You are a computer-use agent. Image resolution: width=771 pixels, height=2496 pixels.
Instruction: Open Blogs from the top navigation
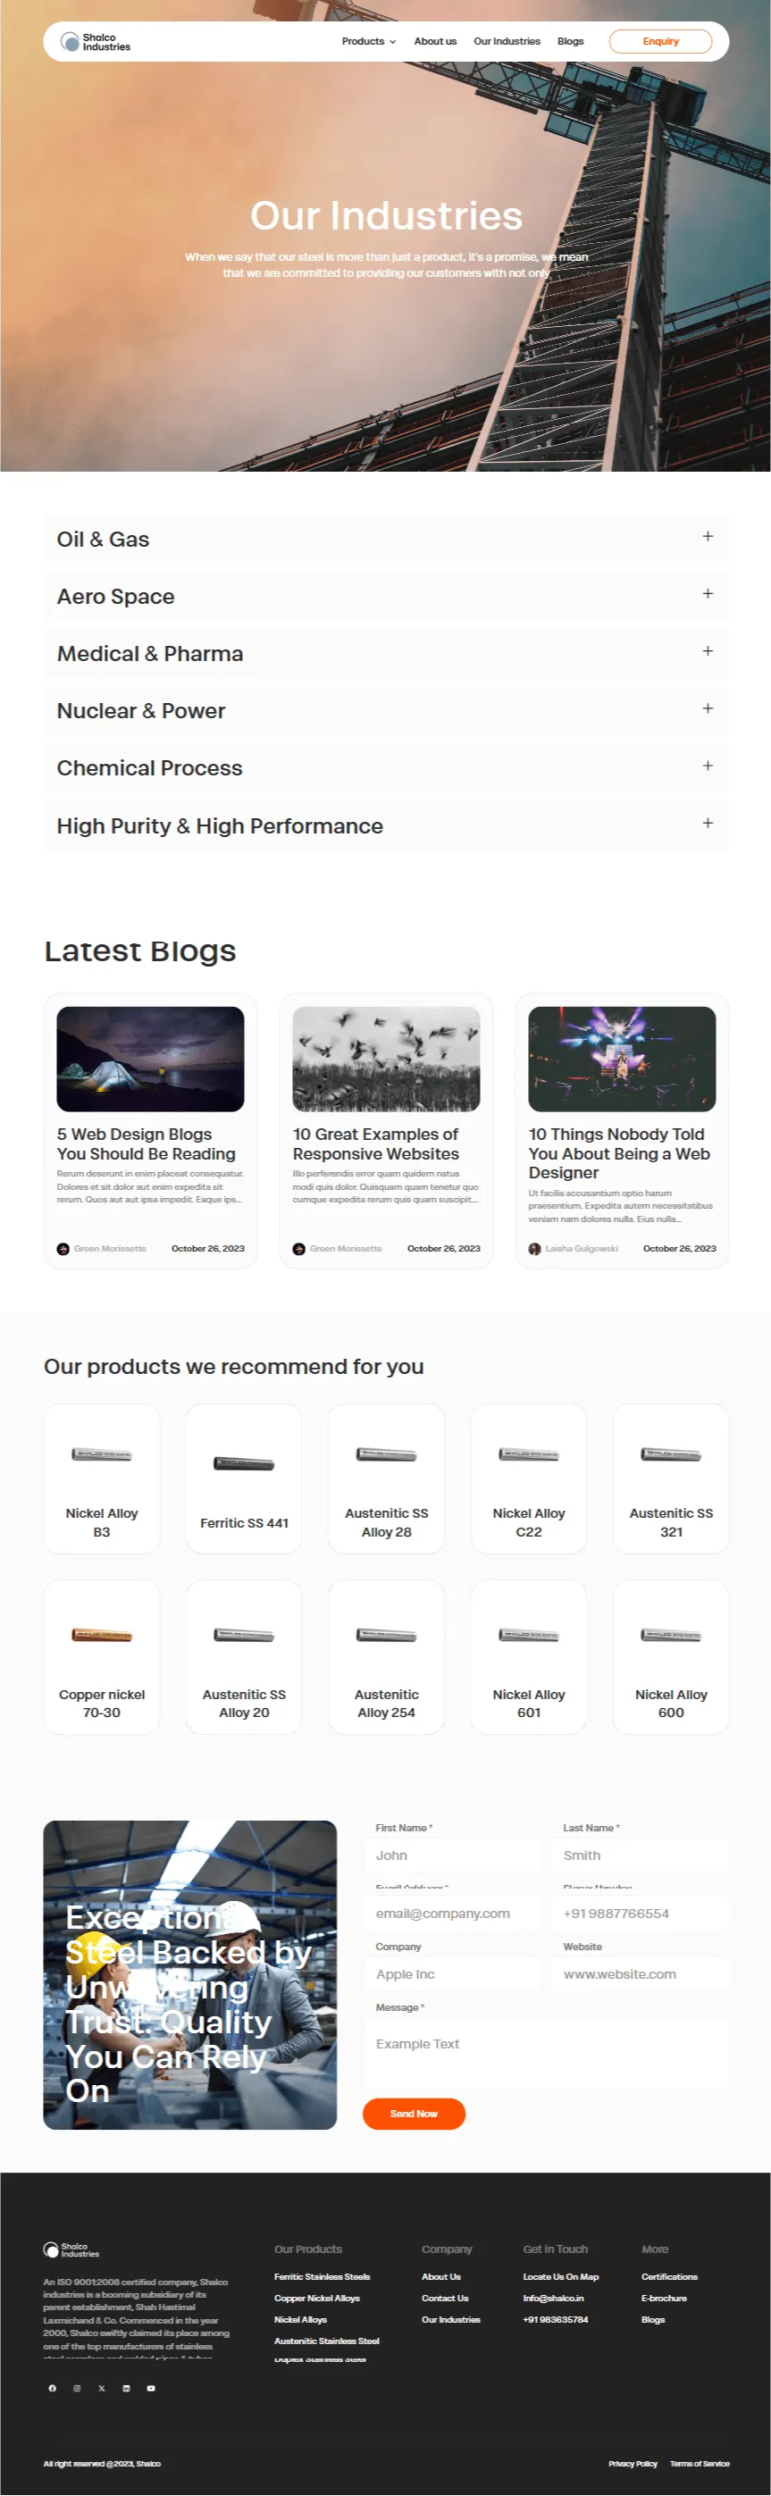[571, 42]
